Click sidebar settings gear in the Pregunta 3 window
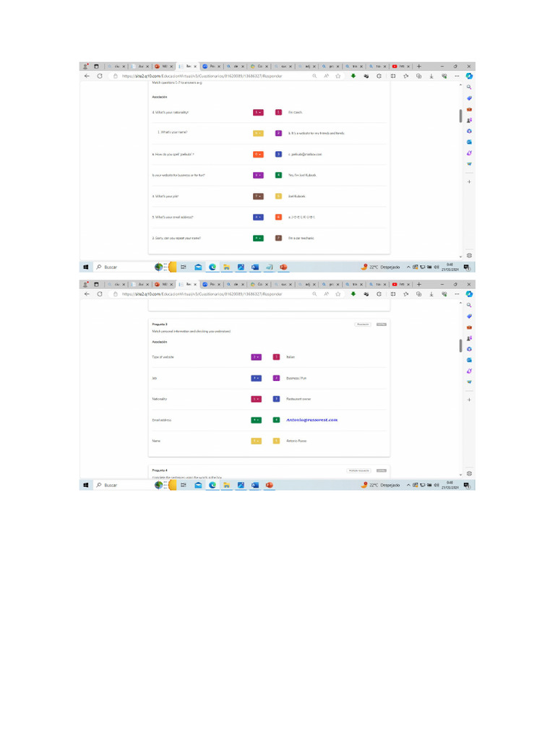 [x=469, y=473]
